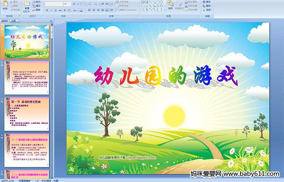Click the ziyuan.baby611.com link on the slide
Image resolution: width=284 pixels, height=182 pixels.
coord(141,157)
